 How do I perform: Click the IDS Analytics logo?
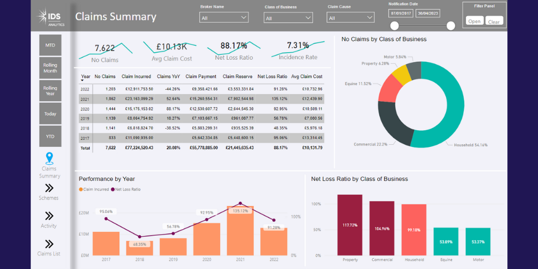[x=52, y=17]
